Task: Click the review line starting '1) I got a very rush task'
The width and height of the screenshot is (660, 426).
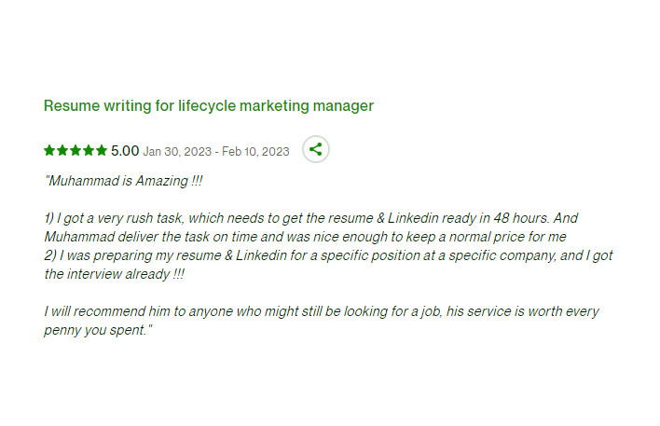Action: 311,218
